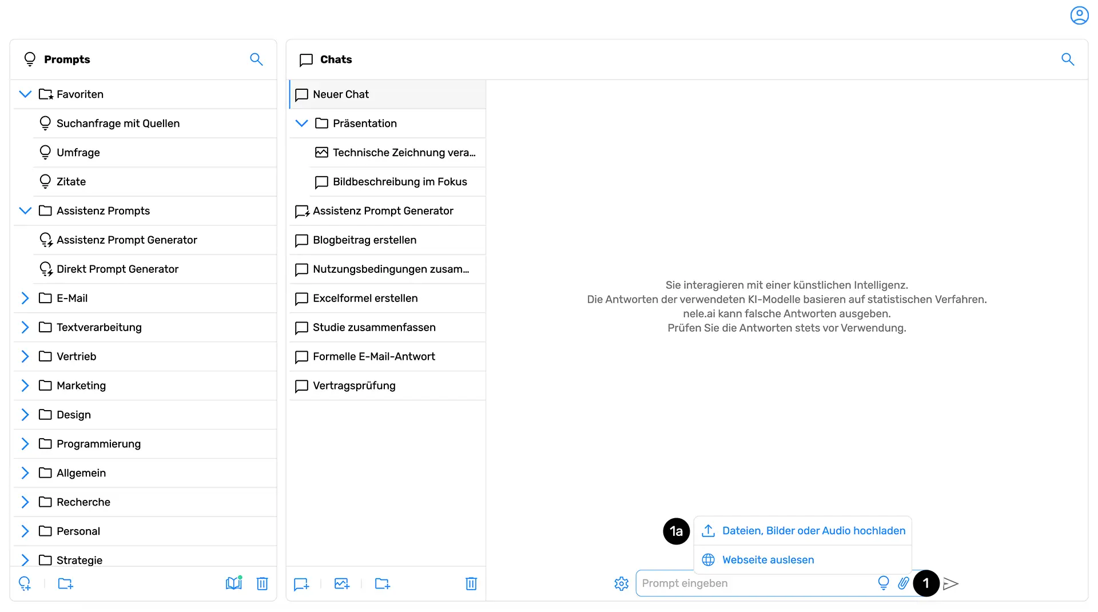Open the user profile icon
The width and height of the screenshot is (1098, 612).
click(1079, 15)
